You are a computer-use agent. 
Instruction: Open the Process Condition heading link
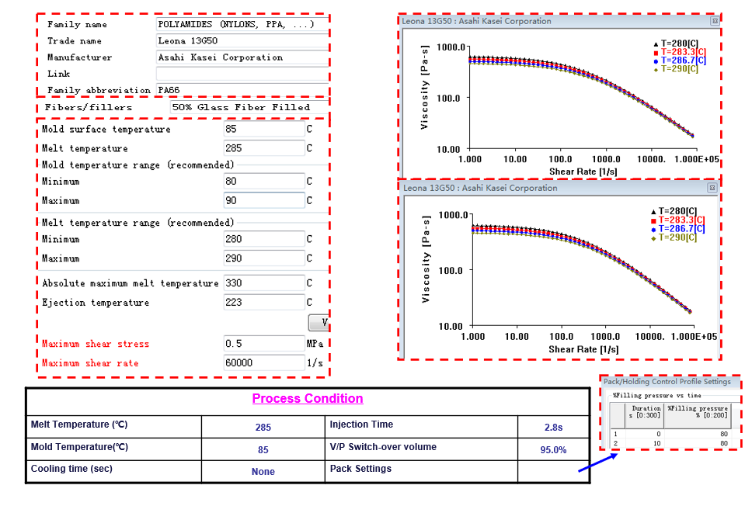point(308,399)
